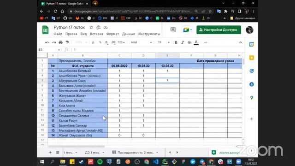Toggle strikethrough formatting

(189, 42)
